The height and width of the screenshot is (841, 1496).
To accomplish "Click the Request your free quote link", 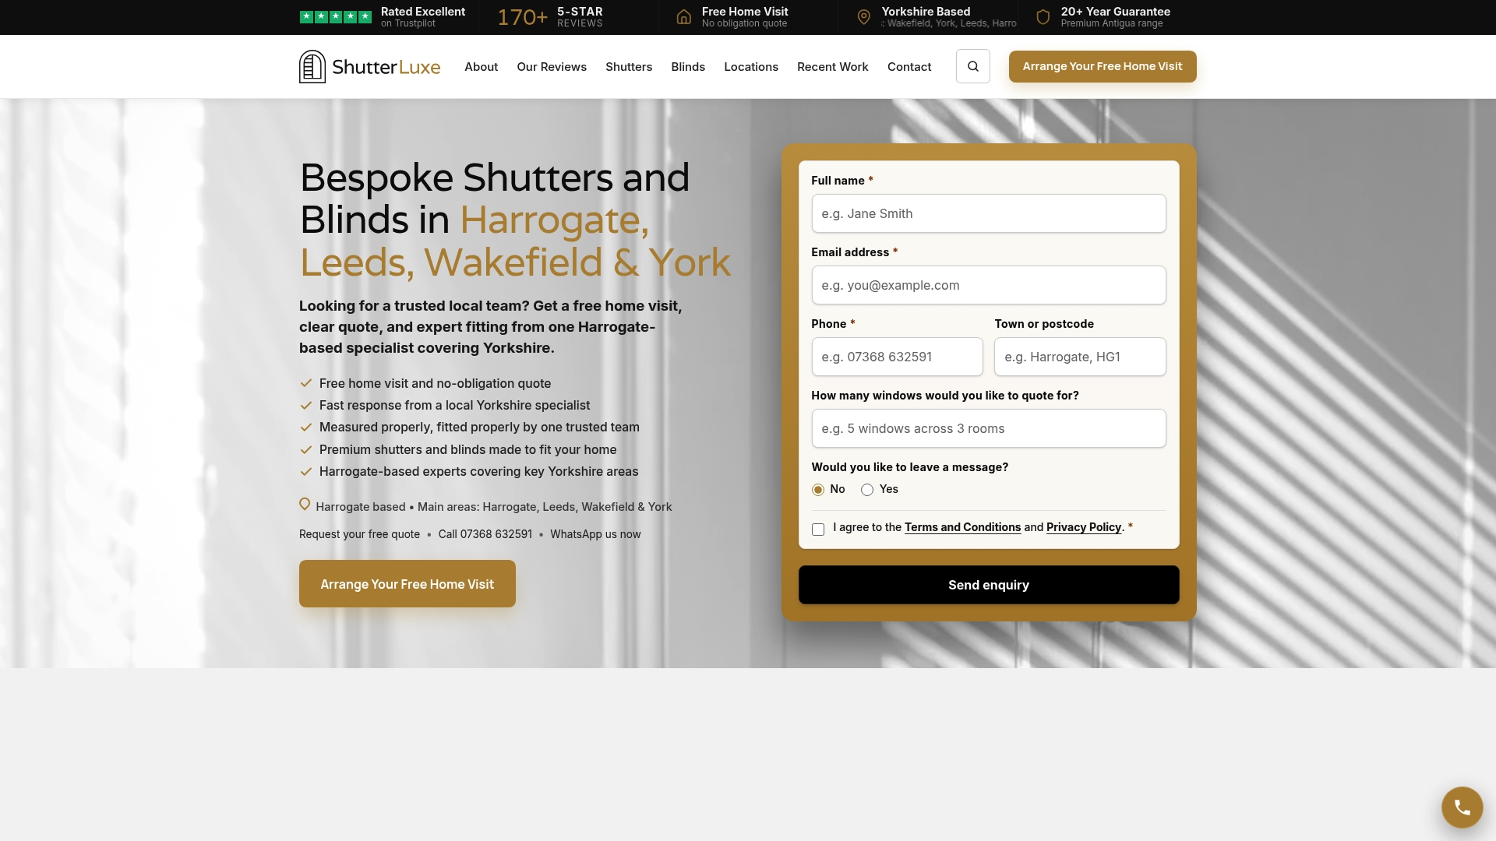I will [359, 534].
